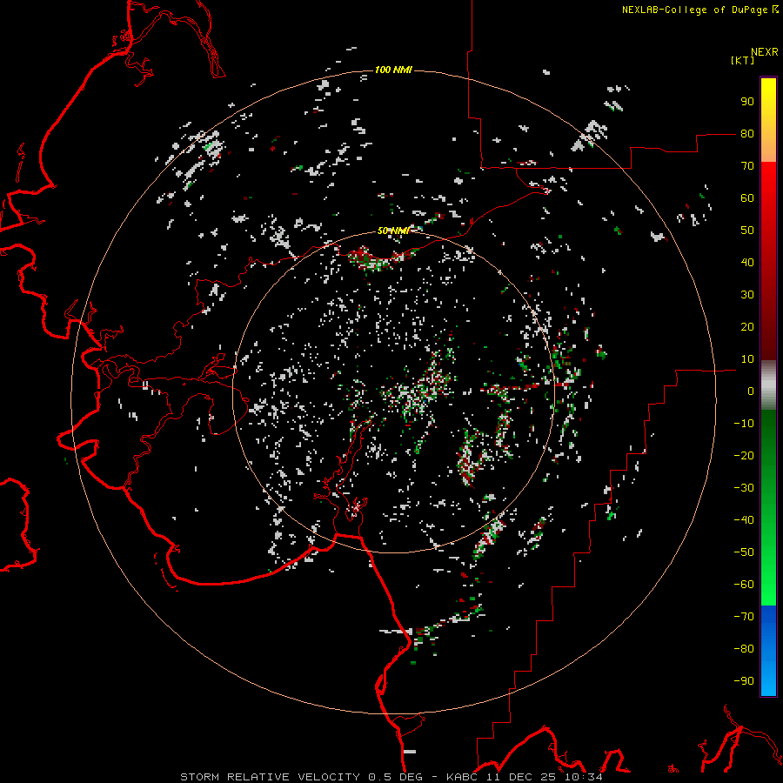Click the 70 value on the velocity scale
The height and width of the screenshot is (783, 783).
(747, 166)
